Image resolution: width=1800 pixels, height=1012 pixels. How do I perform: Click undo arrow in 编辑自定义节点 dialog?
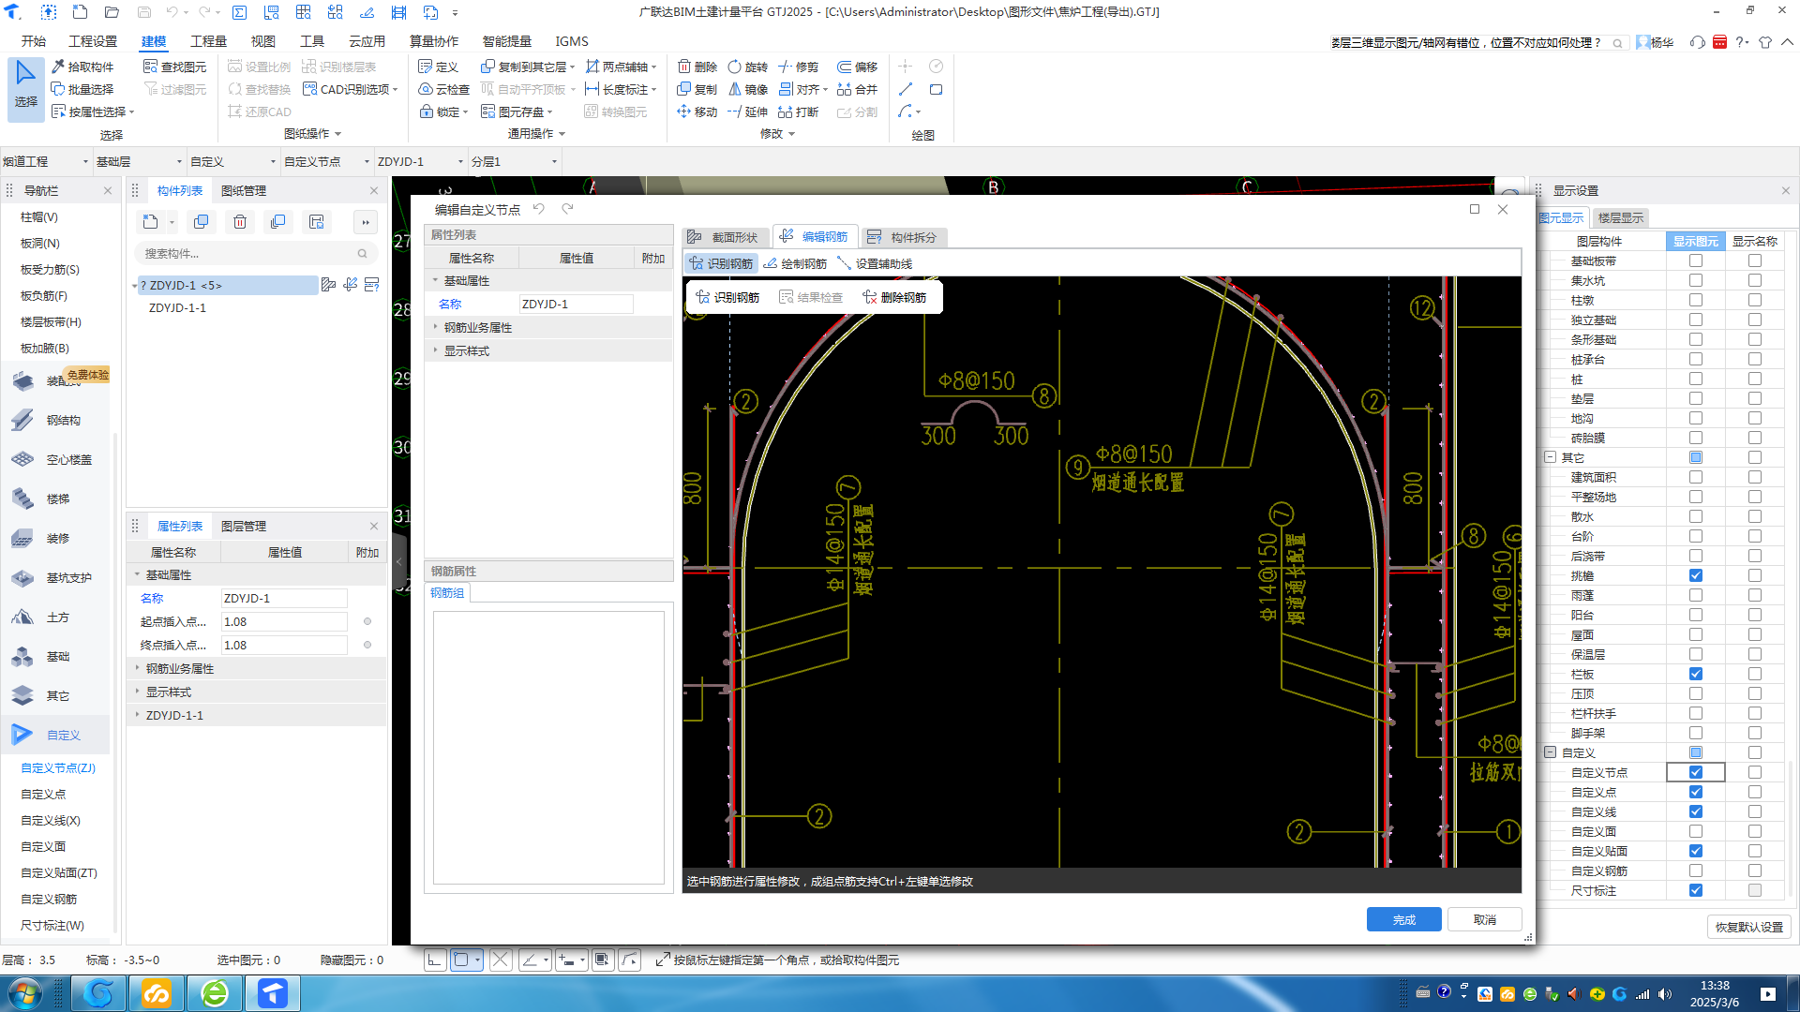[539, 209]
